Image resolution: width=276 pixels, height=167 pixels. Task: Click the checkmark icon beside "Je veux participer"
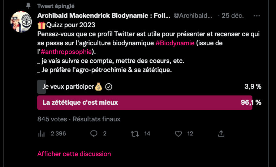(108, 87)
